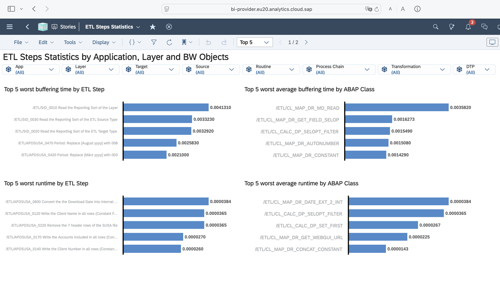
Task: Mark story as favorite with star icon
Action: 153,27
